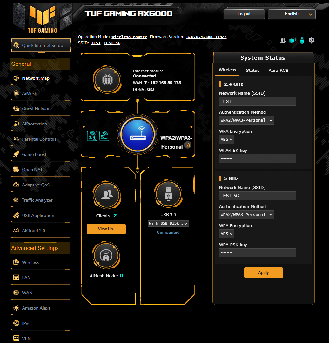Switch to the Wireless status tab
This screenshot has width=329, height=343.
227,70
